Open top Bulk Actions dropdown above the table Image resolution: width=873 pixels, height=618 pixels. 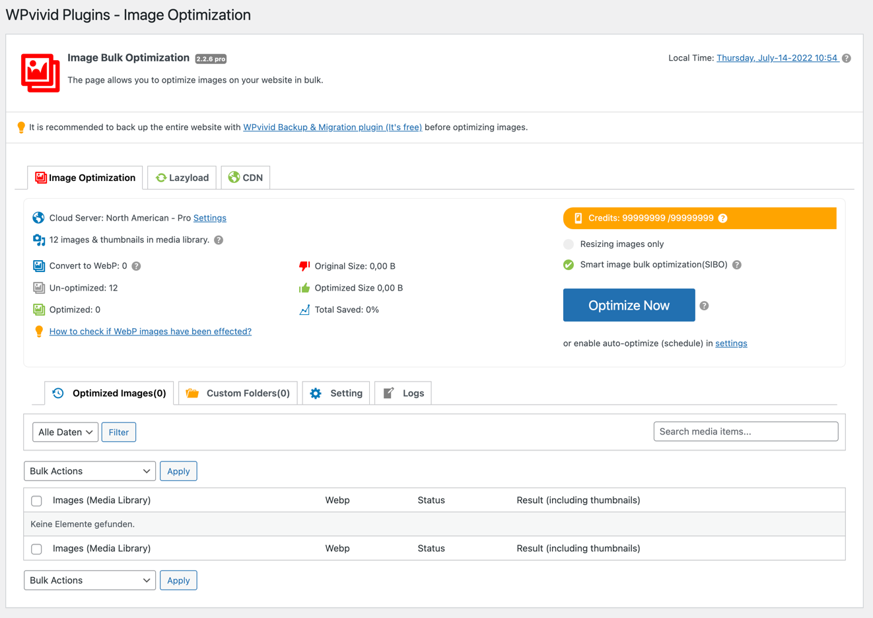point(90,471)
